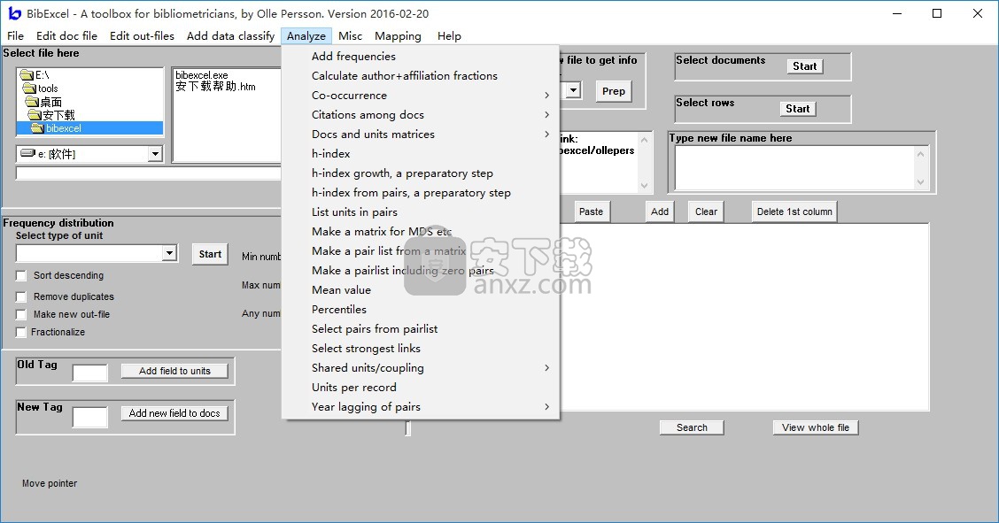Select the Mean value entry
The width and height of the screenshot is (999, 523).
pyautogui.click(x=421, y=290)
